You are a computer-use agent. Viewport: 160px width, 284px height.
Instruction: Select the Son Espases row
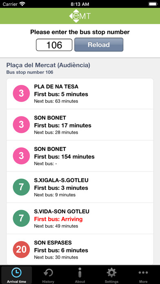(x=80, y=250)
